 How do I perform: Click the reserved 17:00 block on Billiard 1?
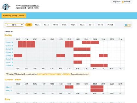pos(69,87)
